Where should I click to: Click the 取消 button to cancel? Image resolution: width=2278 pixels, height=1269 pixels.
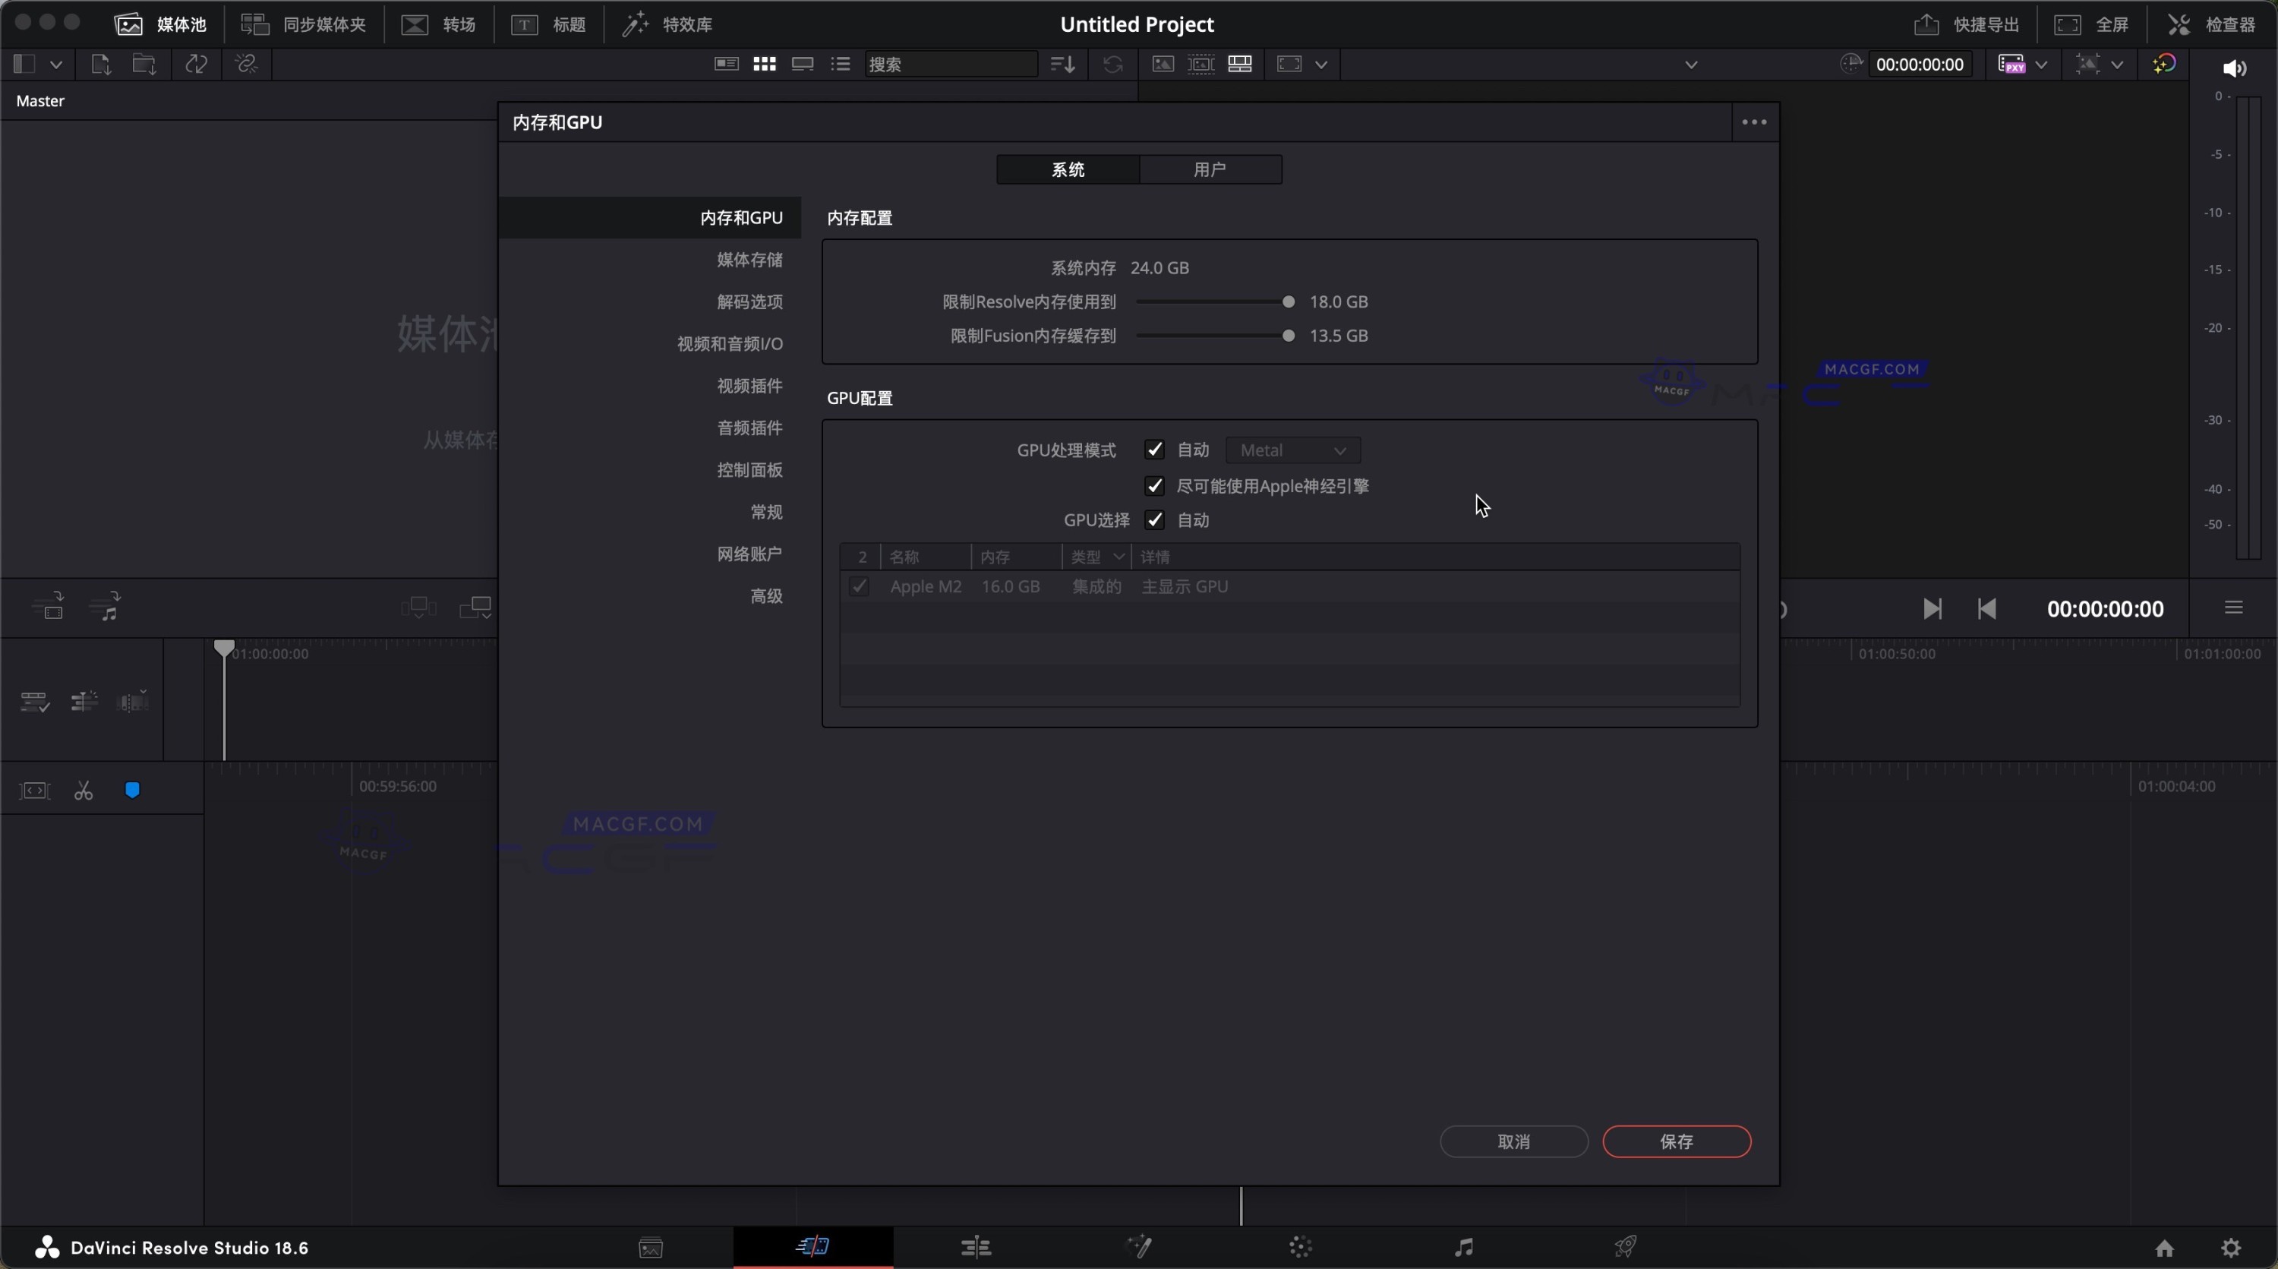tap(1514, 1141)
